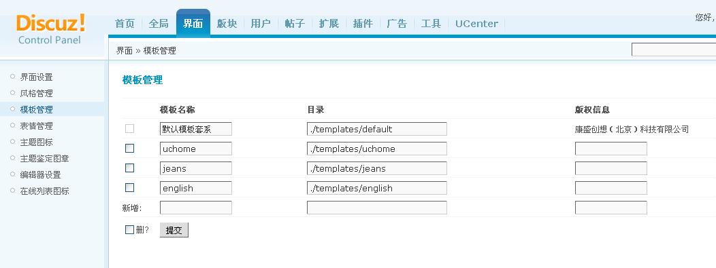Click the disabled checkbox for 默认模板套系 row
The height and width of the screenshot is (268, 716).
pos(130,129)
